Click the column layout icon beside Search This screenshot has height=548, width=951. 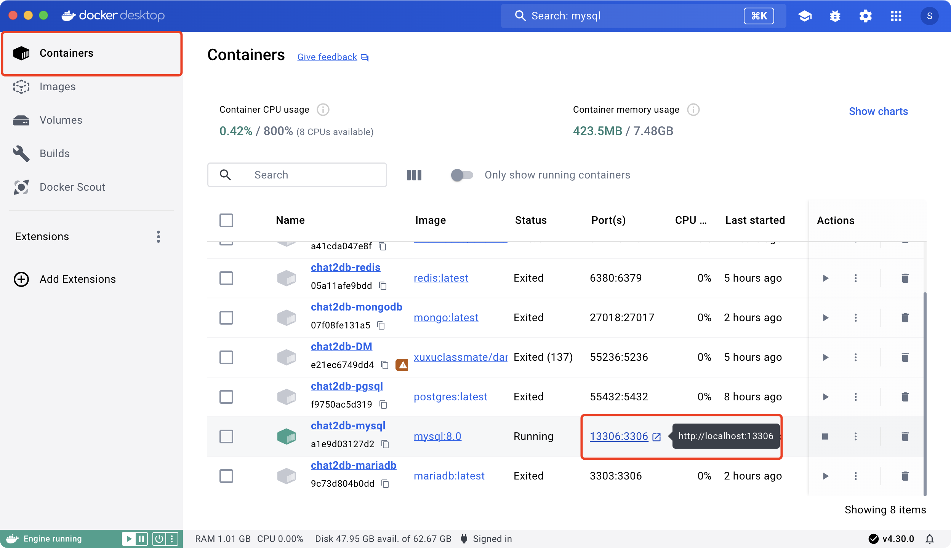414,175
